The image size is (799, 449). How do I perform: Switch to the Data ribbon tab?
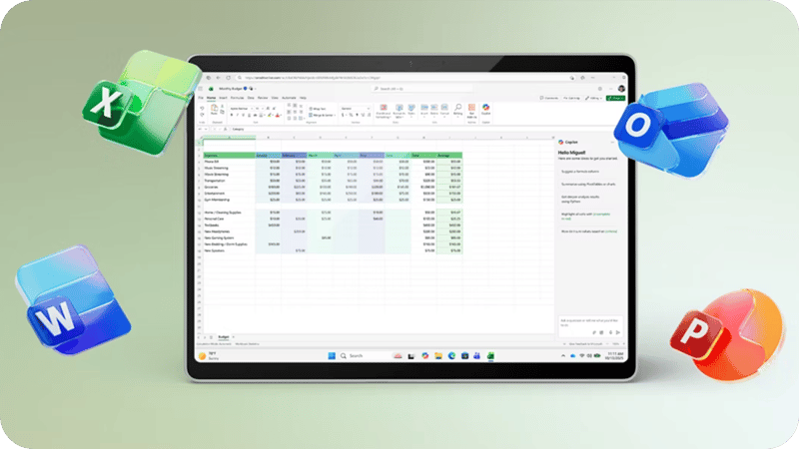click(251, 98)
